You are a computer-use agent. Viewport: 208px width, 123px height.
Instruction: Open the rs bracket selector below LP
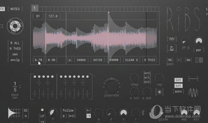point(42,121)
